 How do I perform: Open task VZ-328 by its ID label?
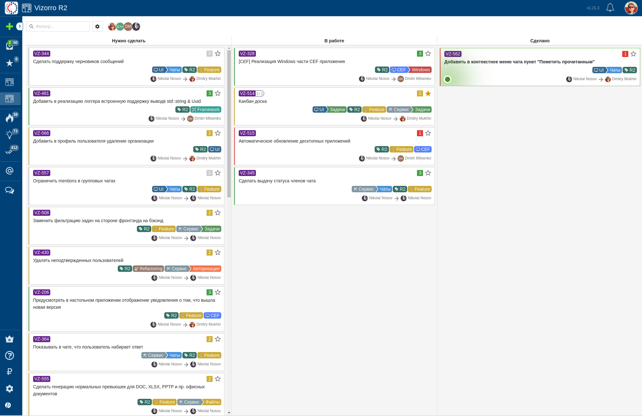point(247,53)
